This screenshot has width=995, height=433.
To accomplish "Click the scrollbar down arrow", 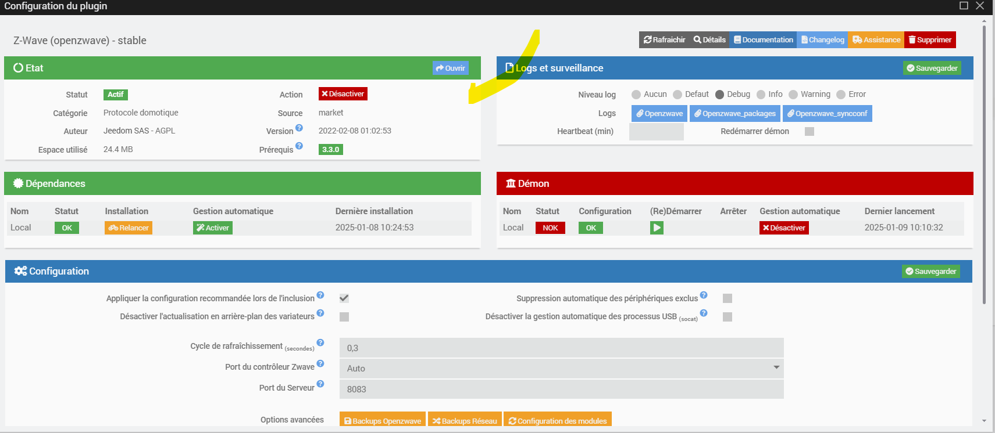I will point(984,421).
